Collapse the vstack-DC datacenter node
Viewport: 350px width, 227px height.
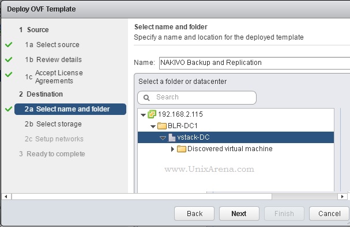tap(163, 138)
